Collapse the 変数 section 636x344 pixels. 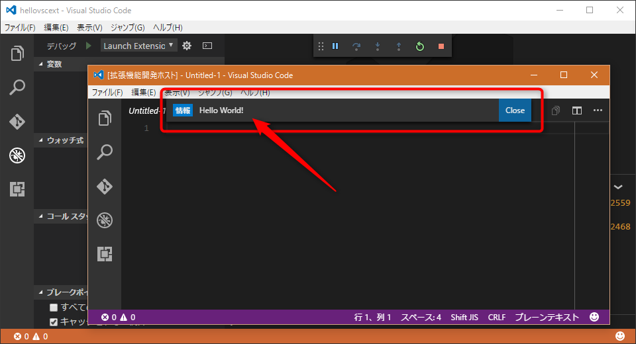coord(41,64)
